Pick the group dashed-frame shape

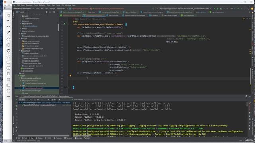(x=8, y=91)
